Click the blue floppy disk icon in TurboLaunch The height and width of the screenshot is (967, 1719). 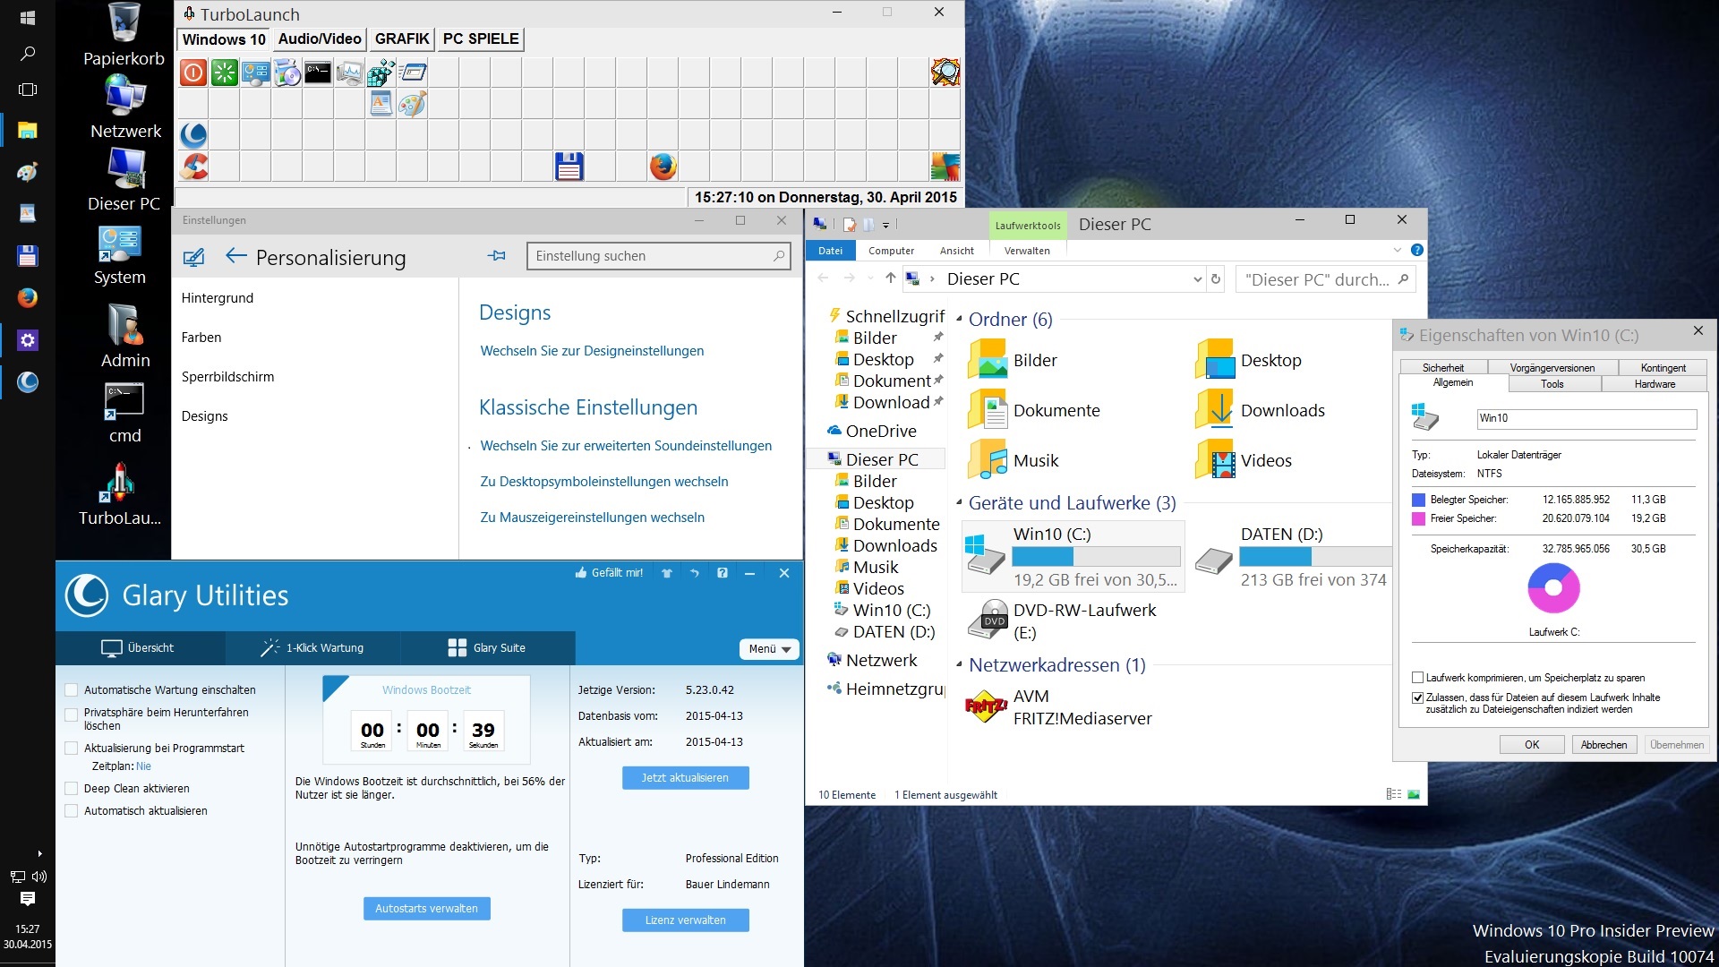pyautogui.click(x=569, y=167)
